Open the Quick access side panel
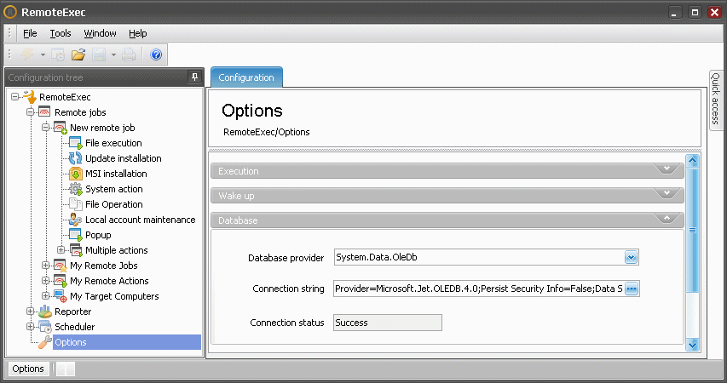This screenshot has width=727, height=383. click(715, 100)
